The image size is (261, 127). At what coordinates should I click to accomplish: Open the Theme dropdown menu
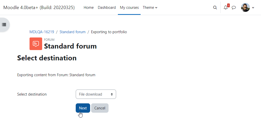(x=150, y=8)
